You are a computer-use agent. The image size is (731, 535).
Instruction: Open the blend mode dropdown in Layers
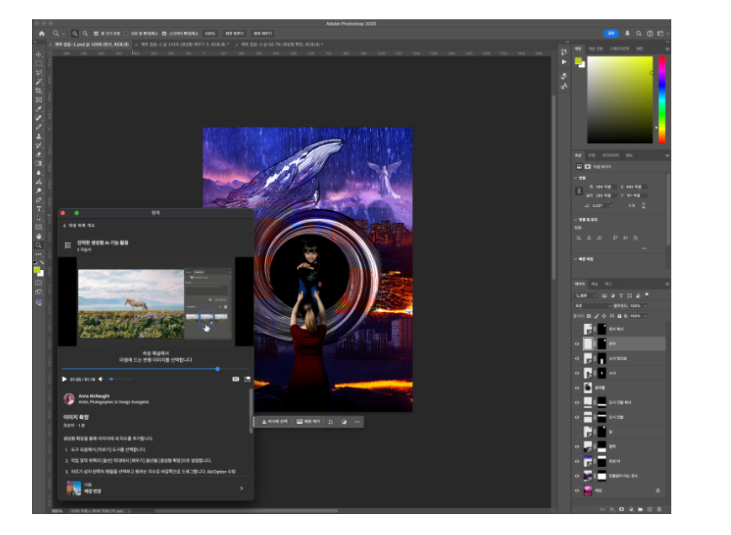(x=592, y=305)
